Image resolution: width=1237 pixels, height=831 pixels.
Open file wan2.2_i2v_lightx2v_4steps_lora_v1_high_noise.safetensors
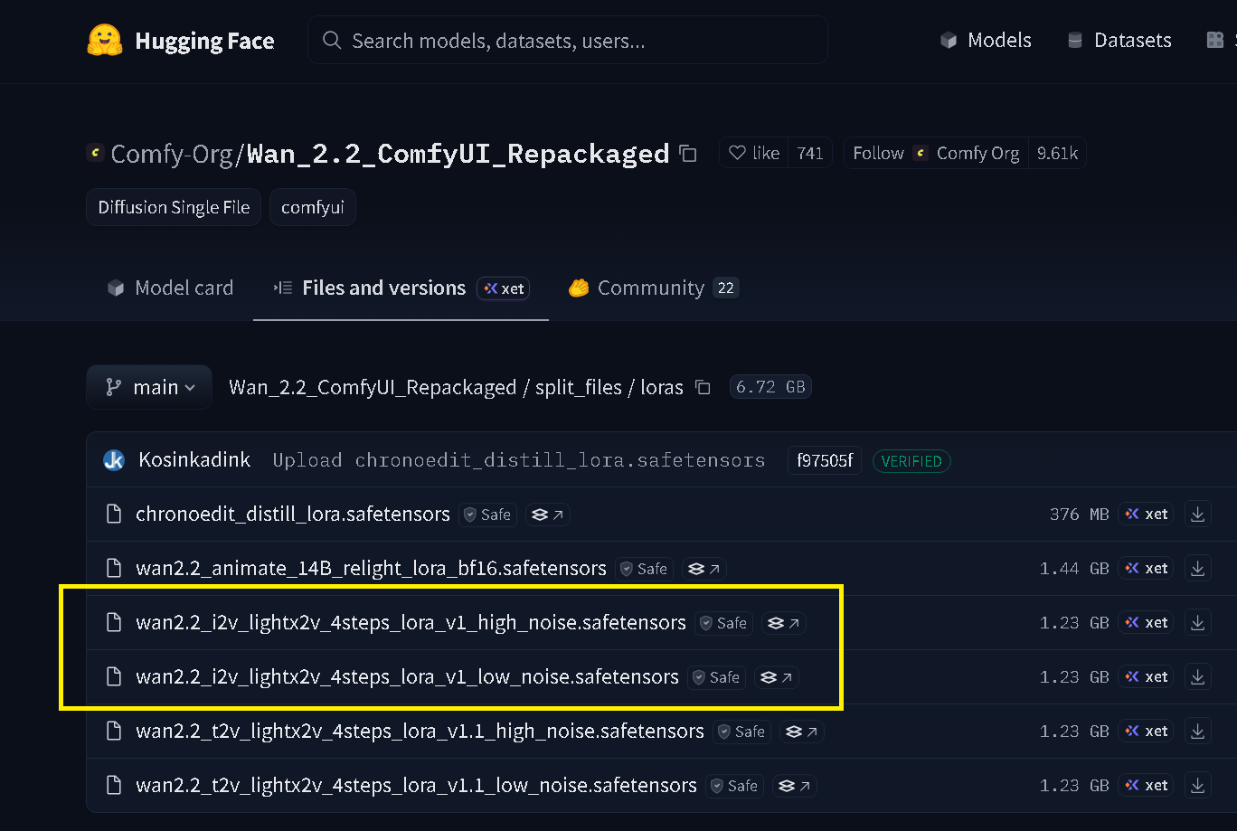tap(411, 622)
